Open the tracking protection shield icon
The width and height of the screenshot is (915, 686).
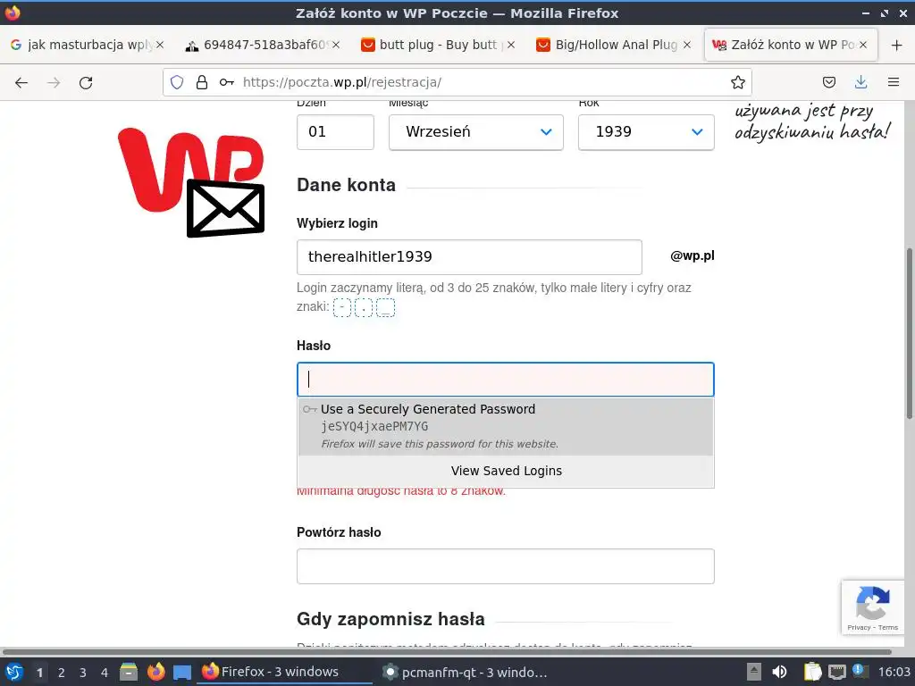(177, 82)
